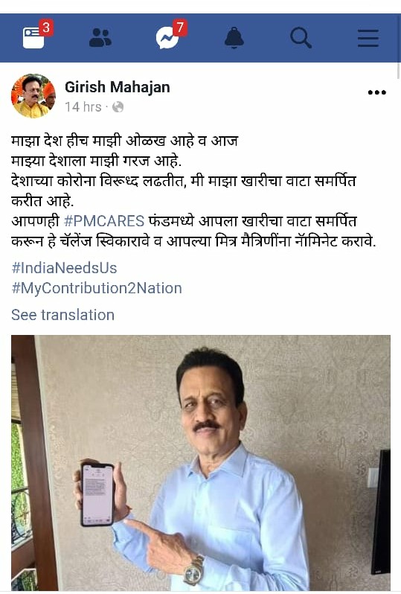The width and height of the screenshot is (401, 594).
Task: Tap the search magnifier icon
Action: click(x=301, y=38)
